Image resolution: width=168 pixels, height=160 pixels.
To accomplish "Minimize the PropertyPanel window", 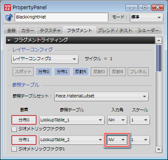I will [x=131, y=8].
